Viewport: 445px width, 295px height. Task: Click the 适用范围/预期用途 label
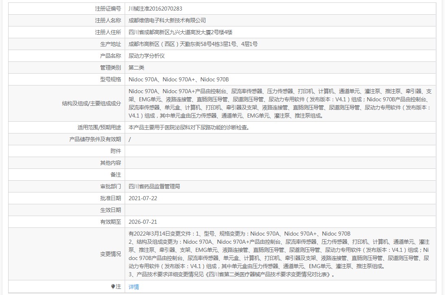click(99, 127)
